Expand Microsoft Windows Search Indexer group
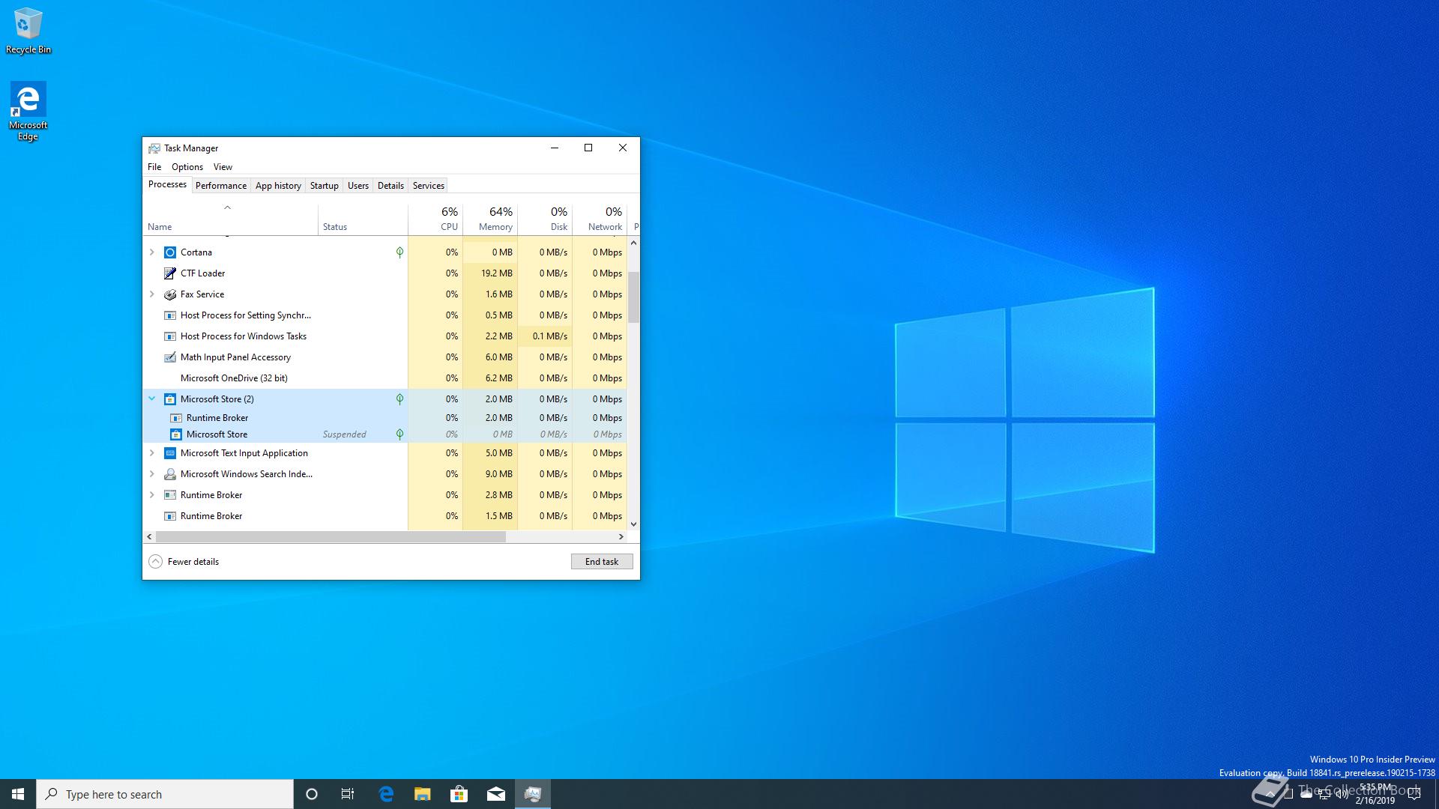Viewport: 1439px width, 809px height. click(x=152, y=474)
